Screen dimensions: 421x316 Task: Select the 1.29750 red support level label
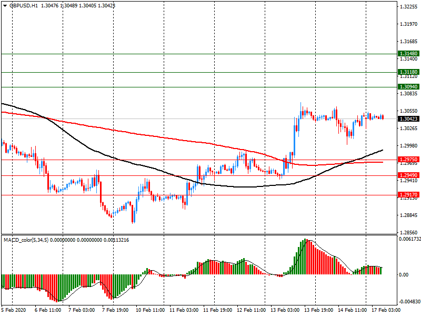[x=408, y=160]
